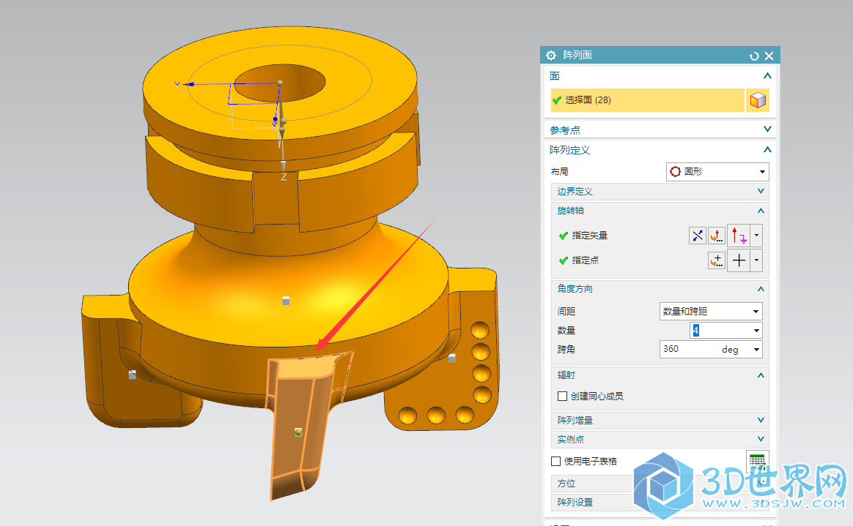Activate the 选择面 (28) selection row
The width and height of the screenshot is (853, 526).
[x=647, y=100]
